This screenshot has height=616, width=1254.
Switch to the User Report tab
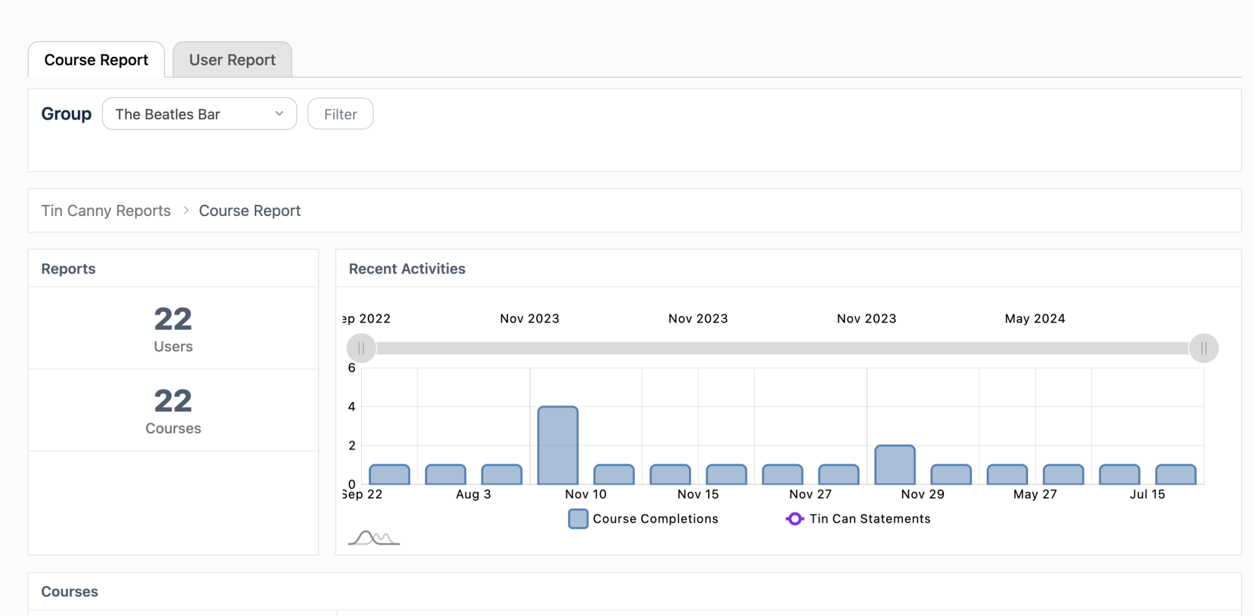pos(232,60)
